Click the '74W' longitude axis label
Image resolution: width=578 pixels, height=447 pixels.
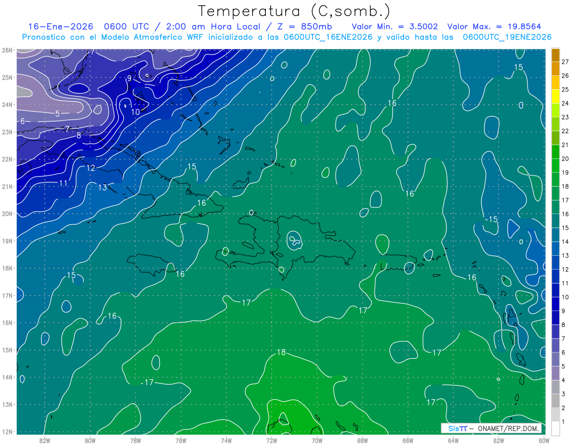(226, 440)
